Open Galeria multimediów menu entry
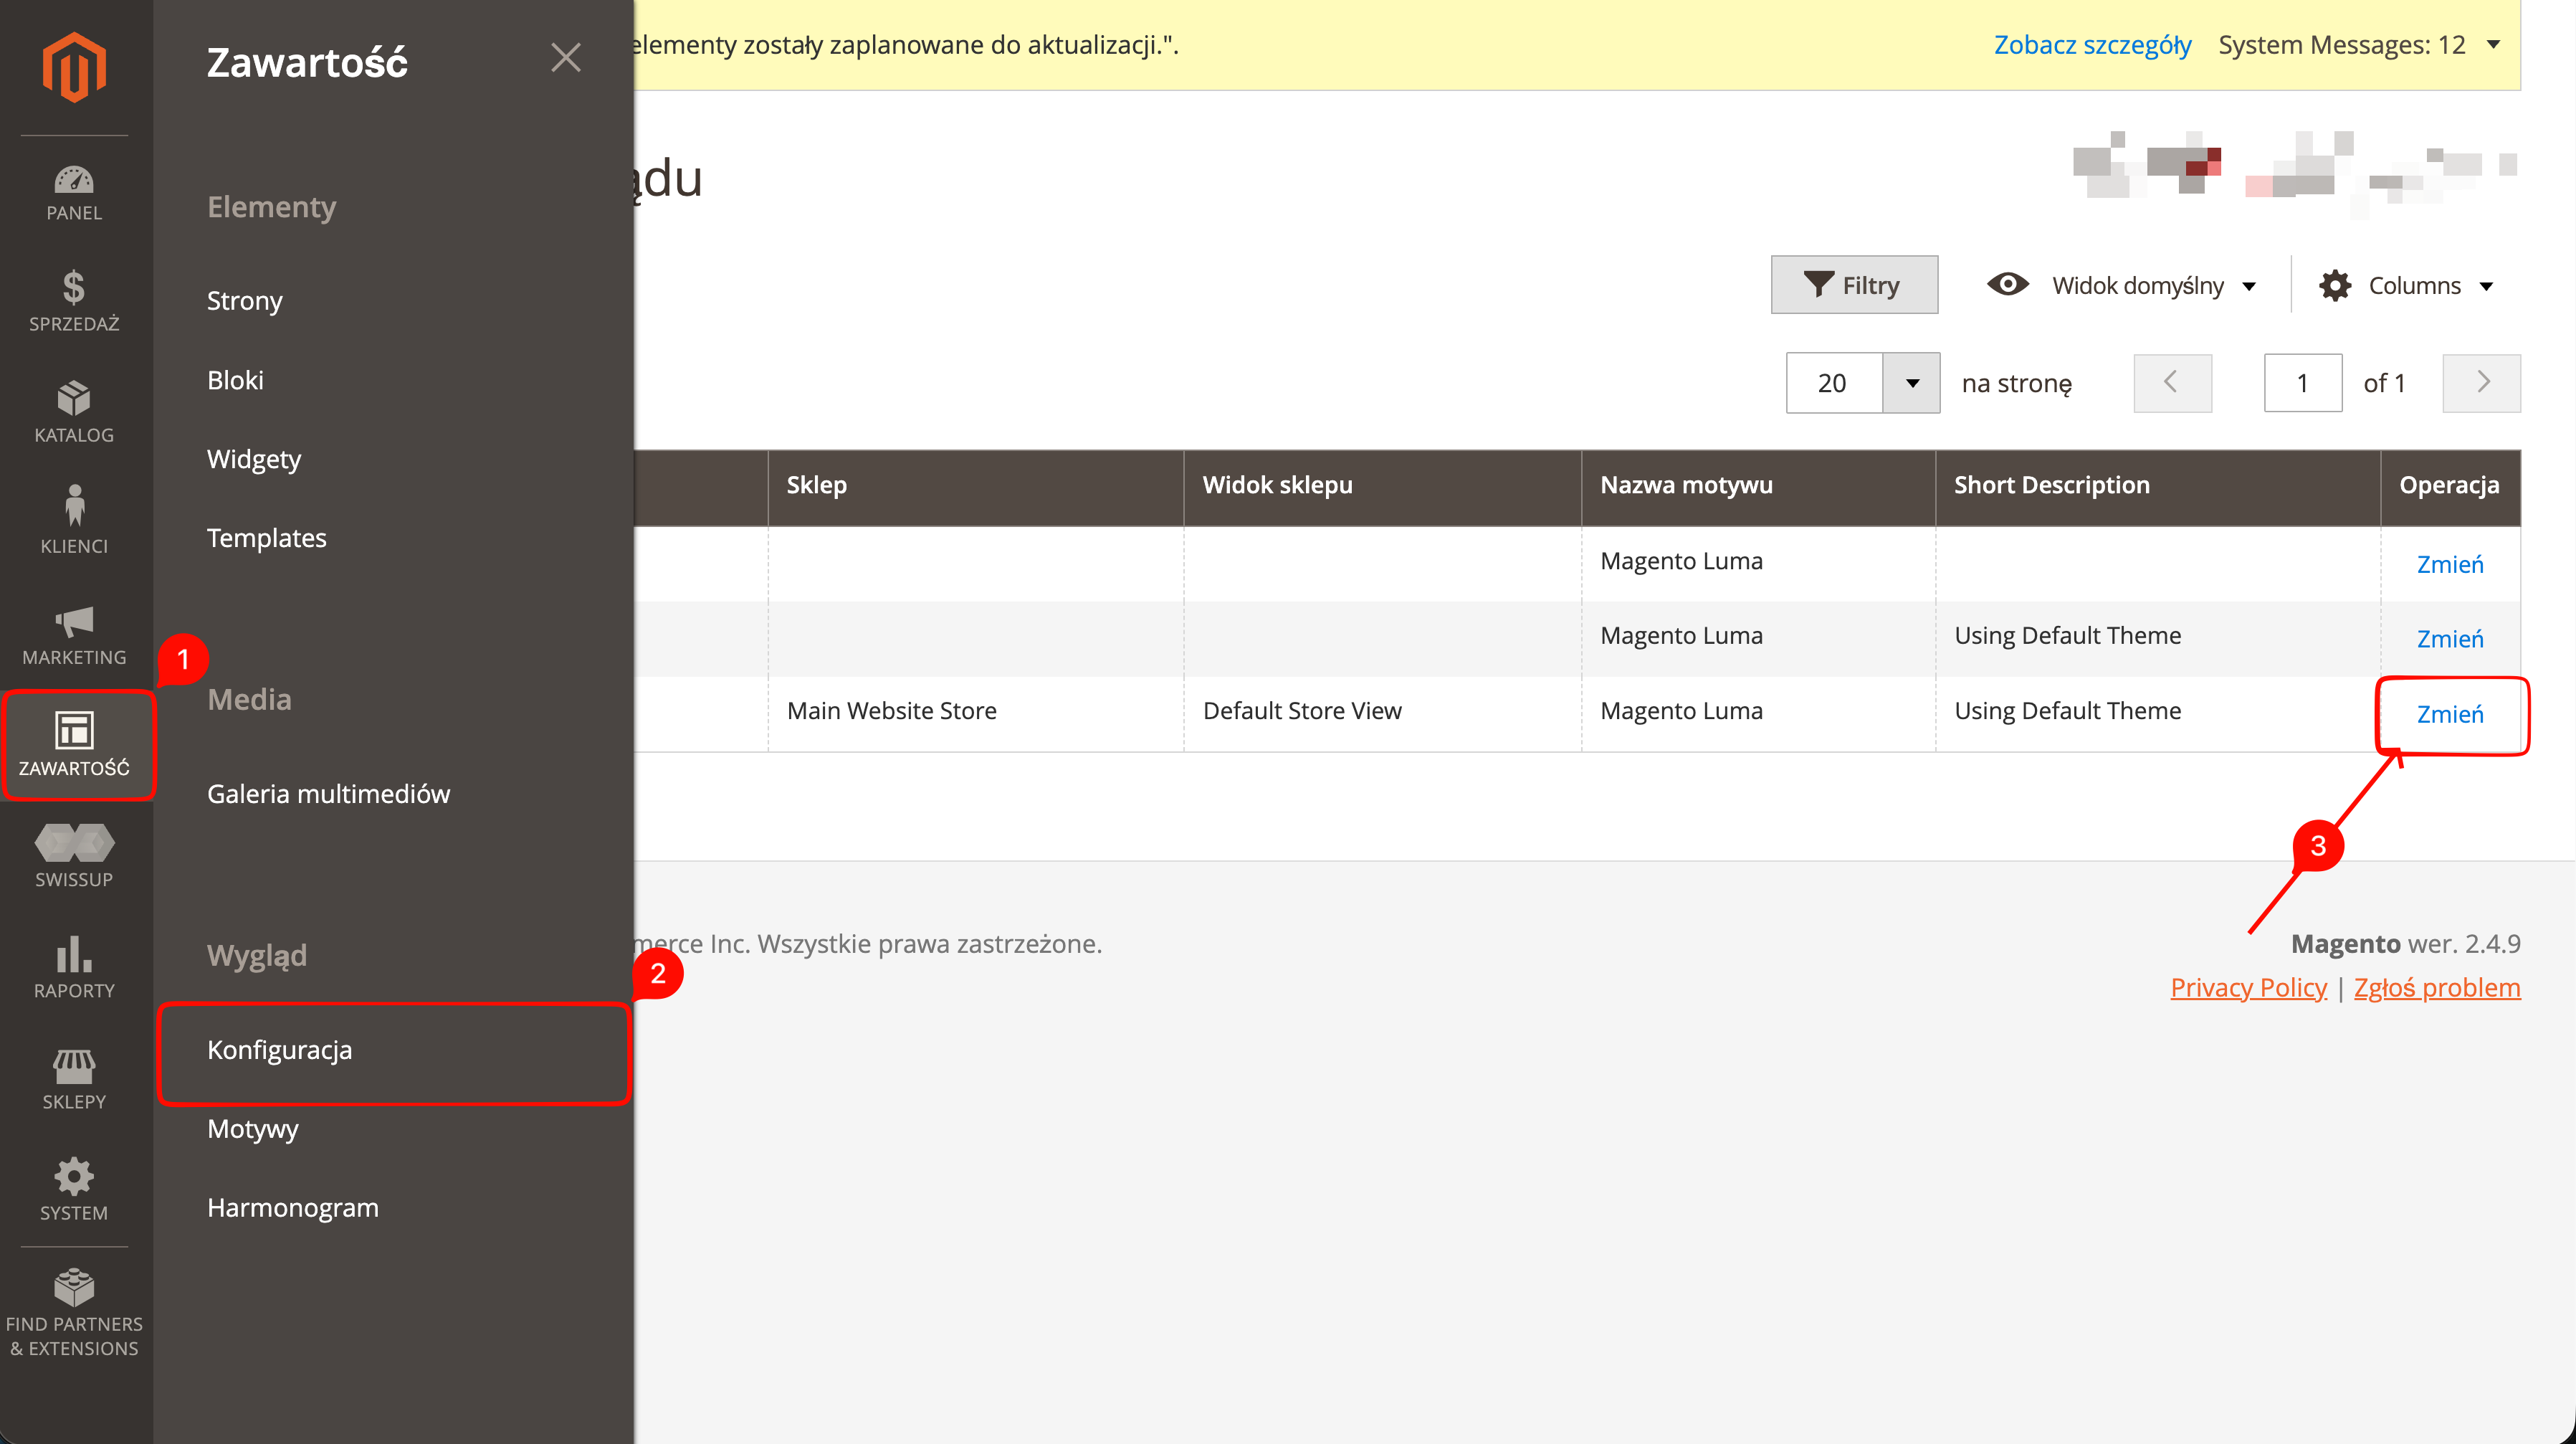 point(329,794)
